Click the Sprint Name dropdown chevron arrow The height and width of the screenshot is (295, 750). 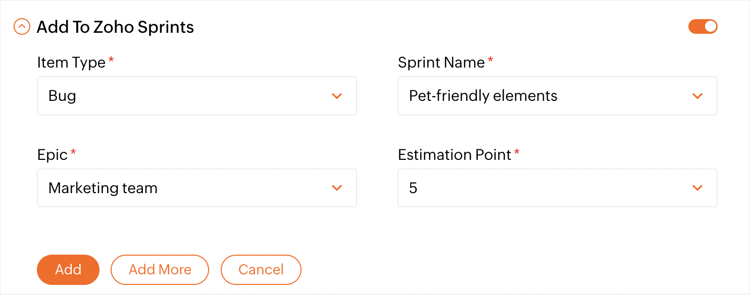pyautogui.click(x=697, y=96)
